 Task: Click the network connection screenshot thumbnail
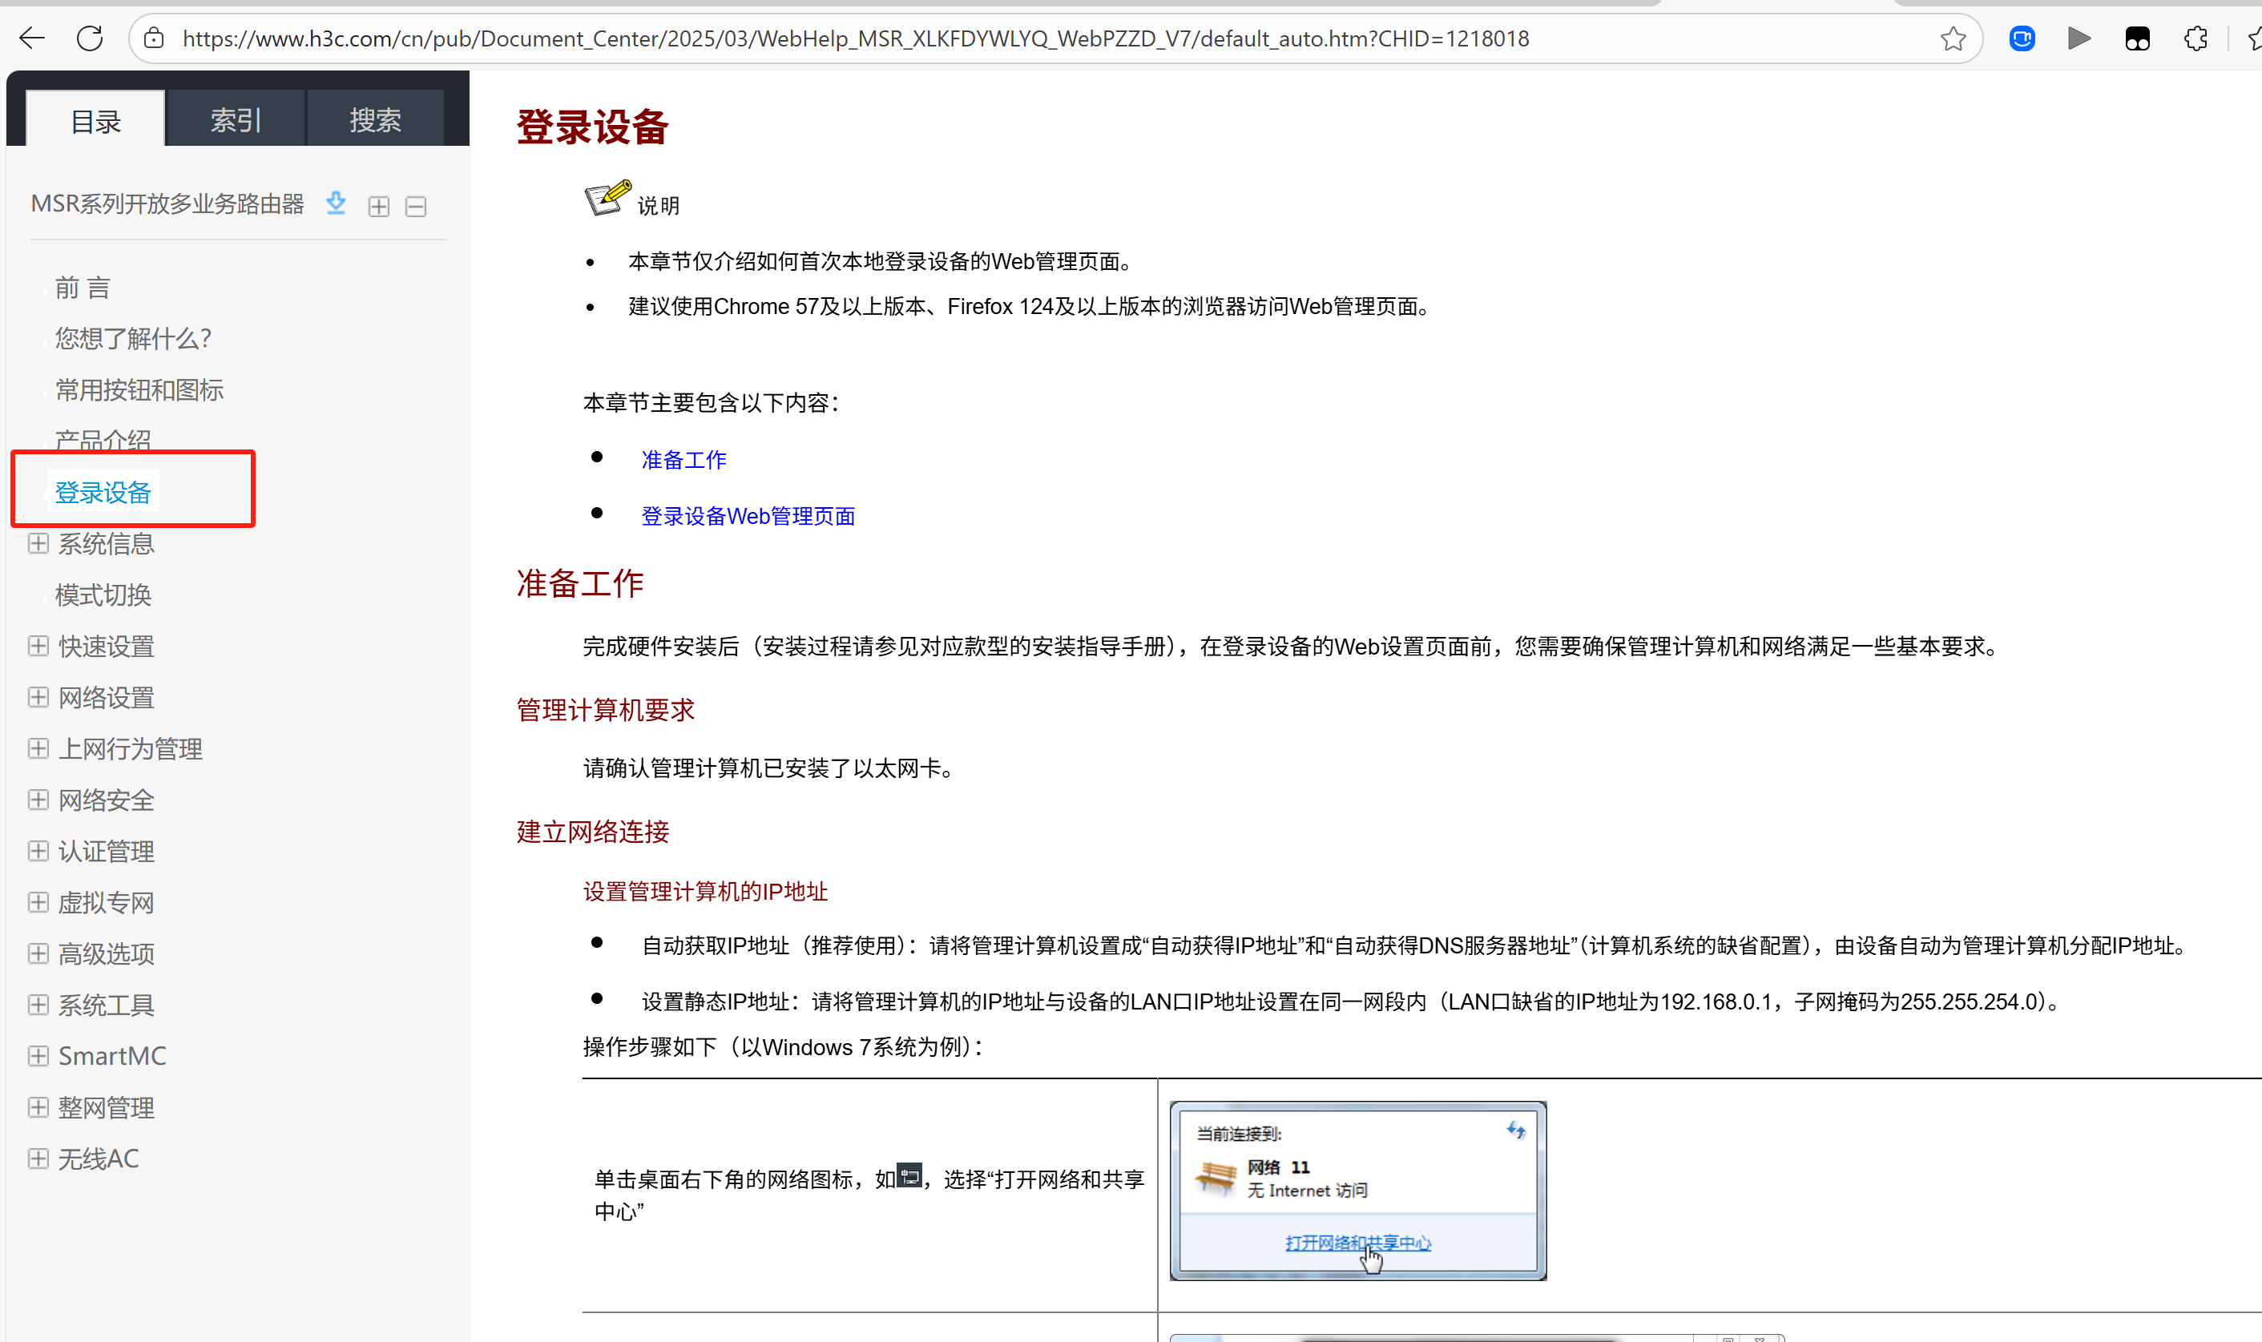(1357, 1190)
